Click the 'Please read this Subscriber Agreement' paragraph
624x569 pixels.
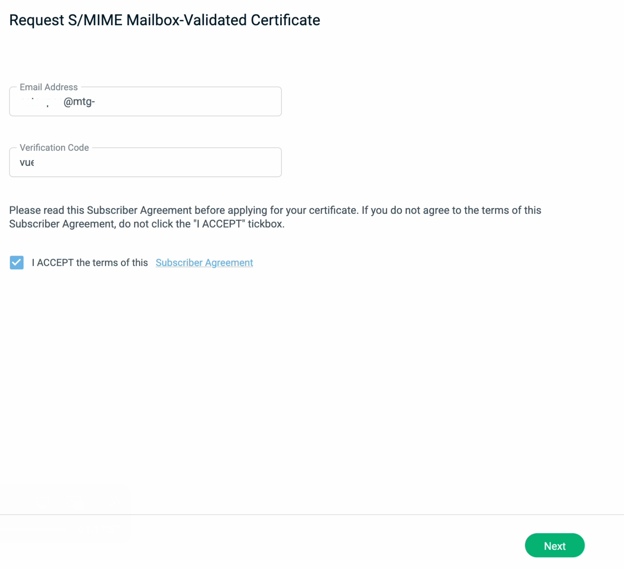(275, 210)
